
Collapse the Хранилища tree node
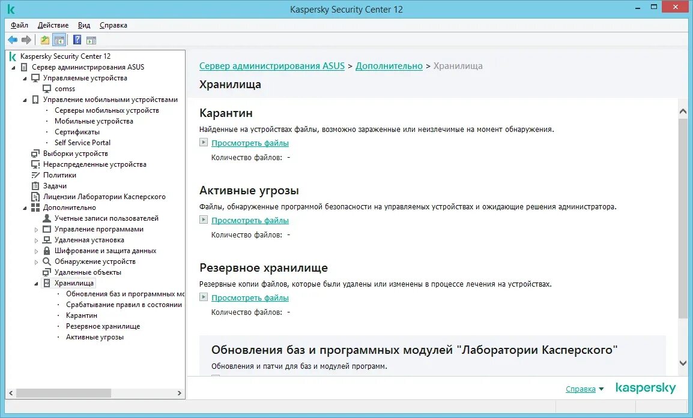click(36, 284)
